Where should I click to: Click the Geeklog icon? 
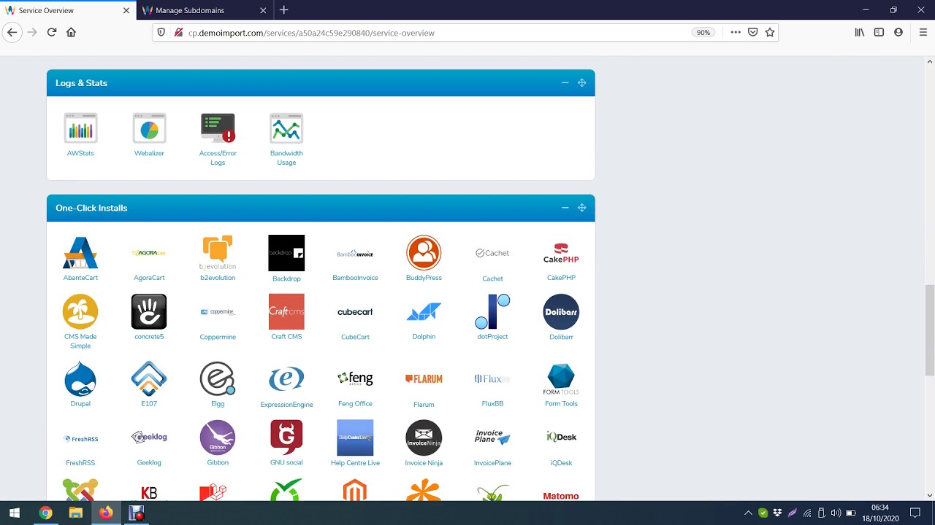[x=149, y=438]
